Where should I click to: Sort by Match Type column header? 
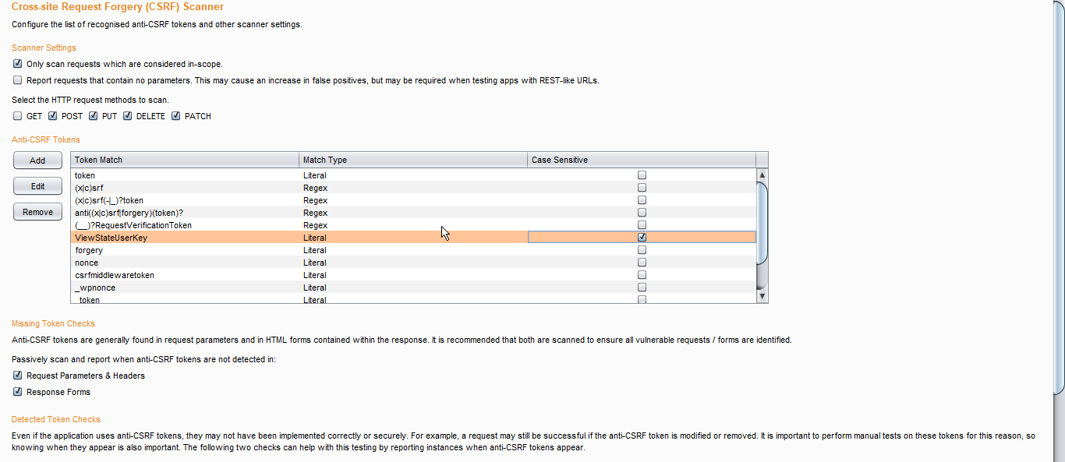click(x=413, y=160)
